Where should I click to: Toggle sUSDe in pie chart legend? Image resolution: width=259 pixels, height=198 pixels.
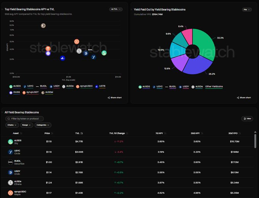pyautogui.click(x=197, y=87)
